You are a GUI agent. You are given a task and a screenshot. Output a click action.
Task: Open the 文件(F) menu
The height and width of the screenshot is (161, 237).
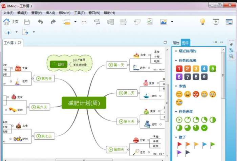click(8, 13)
